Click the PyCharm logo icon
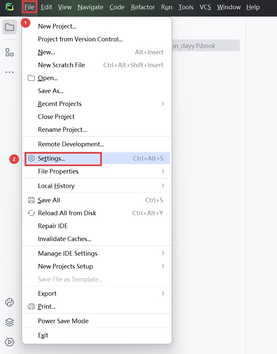The width and height of the screenshot is (277, 354). (x=10, y=7)
